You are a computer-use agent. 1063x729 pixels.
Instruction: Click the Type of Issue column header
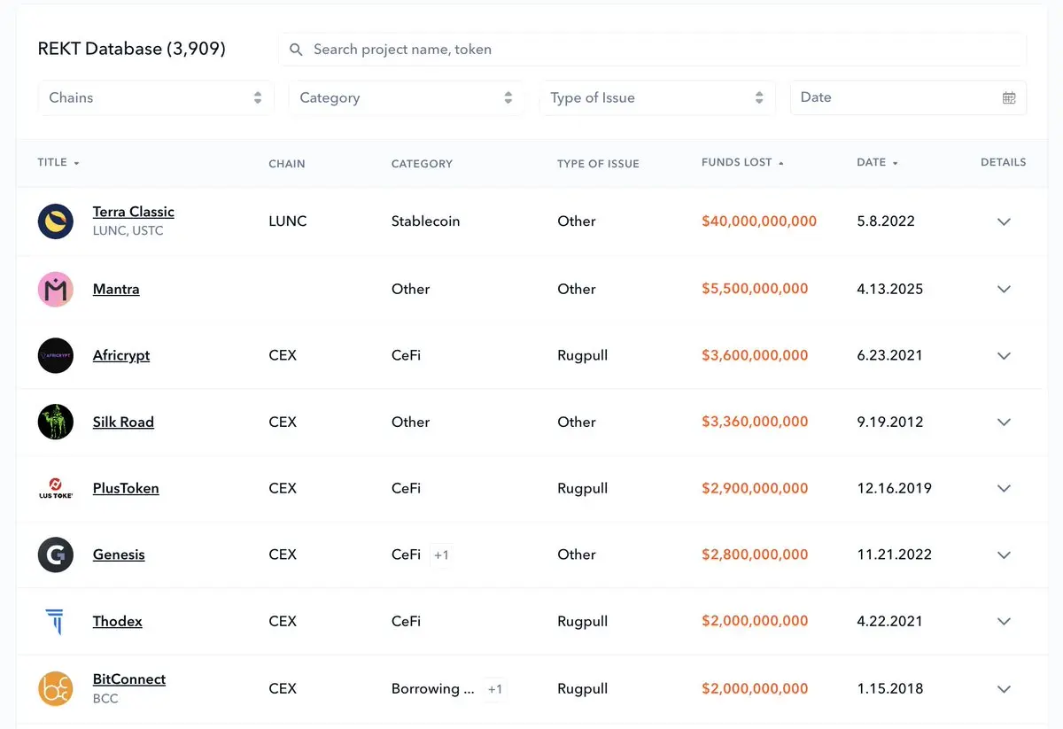click(x=598, y=164)
